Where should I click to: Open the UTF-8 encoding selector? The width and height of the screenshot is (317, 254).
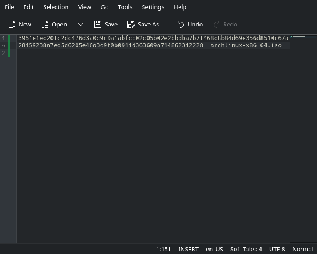click(x=277, y=249)
